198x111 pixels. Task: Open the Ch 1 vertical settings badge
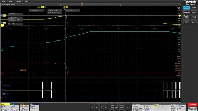(x=5, y=107)
